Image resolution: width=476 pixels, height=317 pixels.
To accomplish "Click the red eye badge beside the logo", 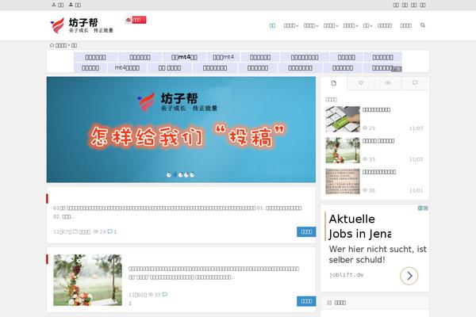I will tap(136, 20).
